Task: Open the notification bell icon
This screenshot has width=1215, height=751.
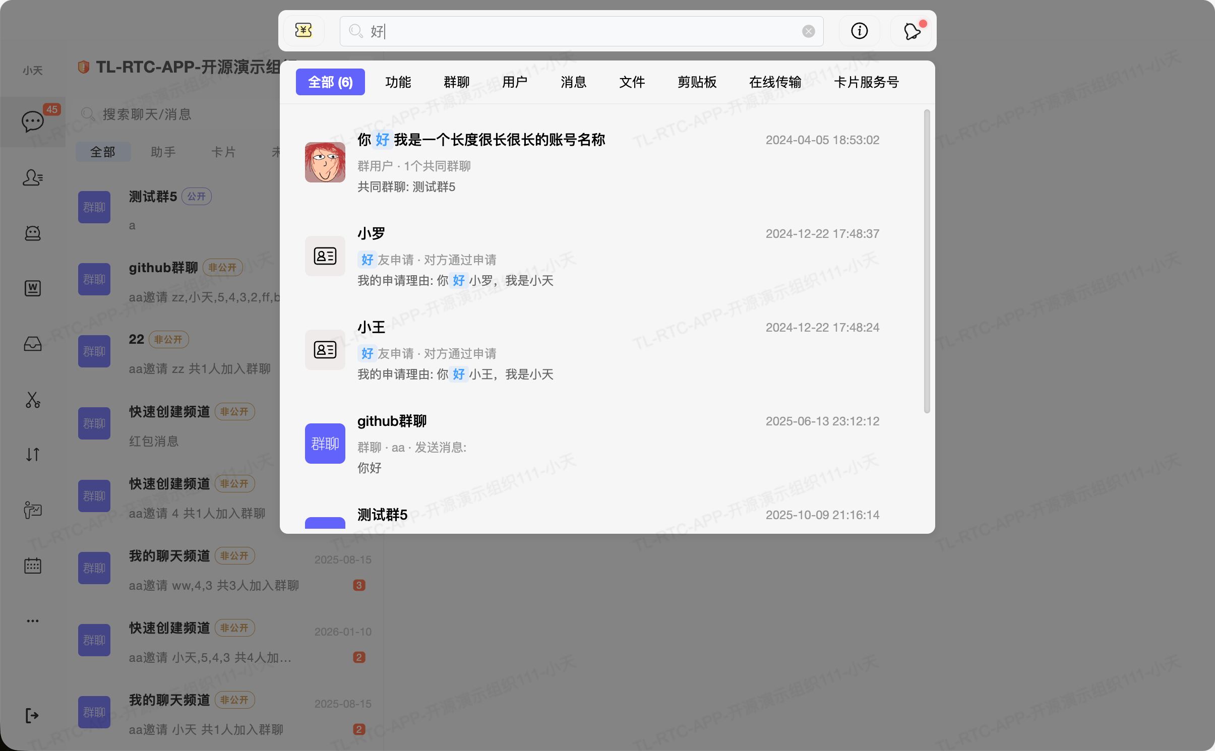Action: tap(912, 31)
